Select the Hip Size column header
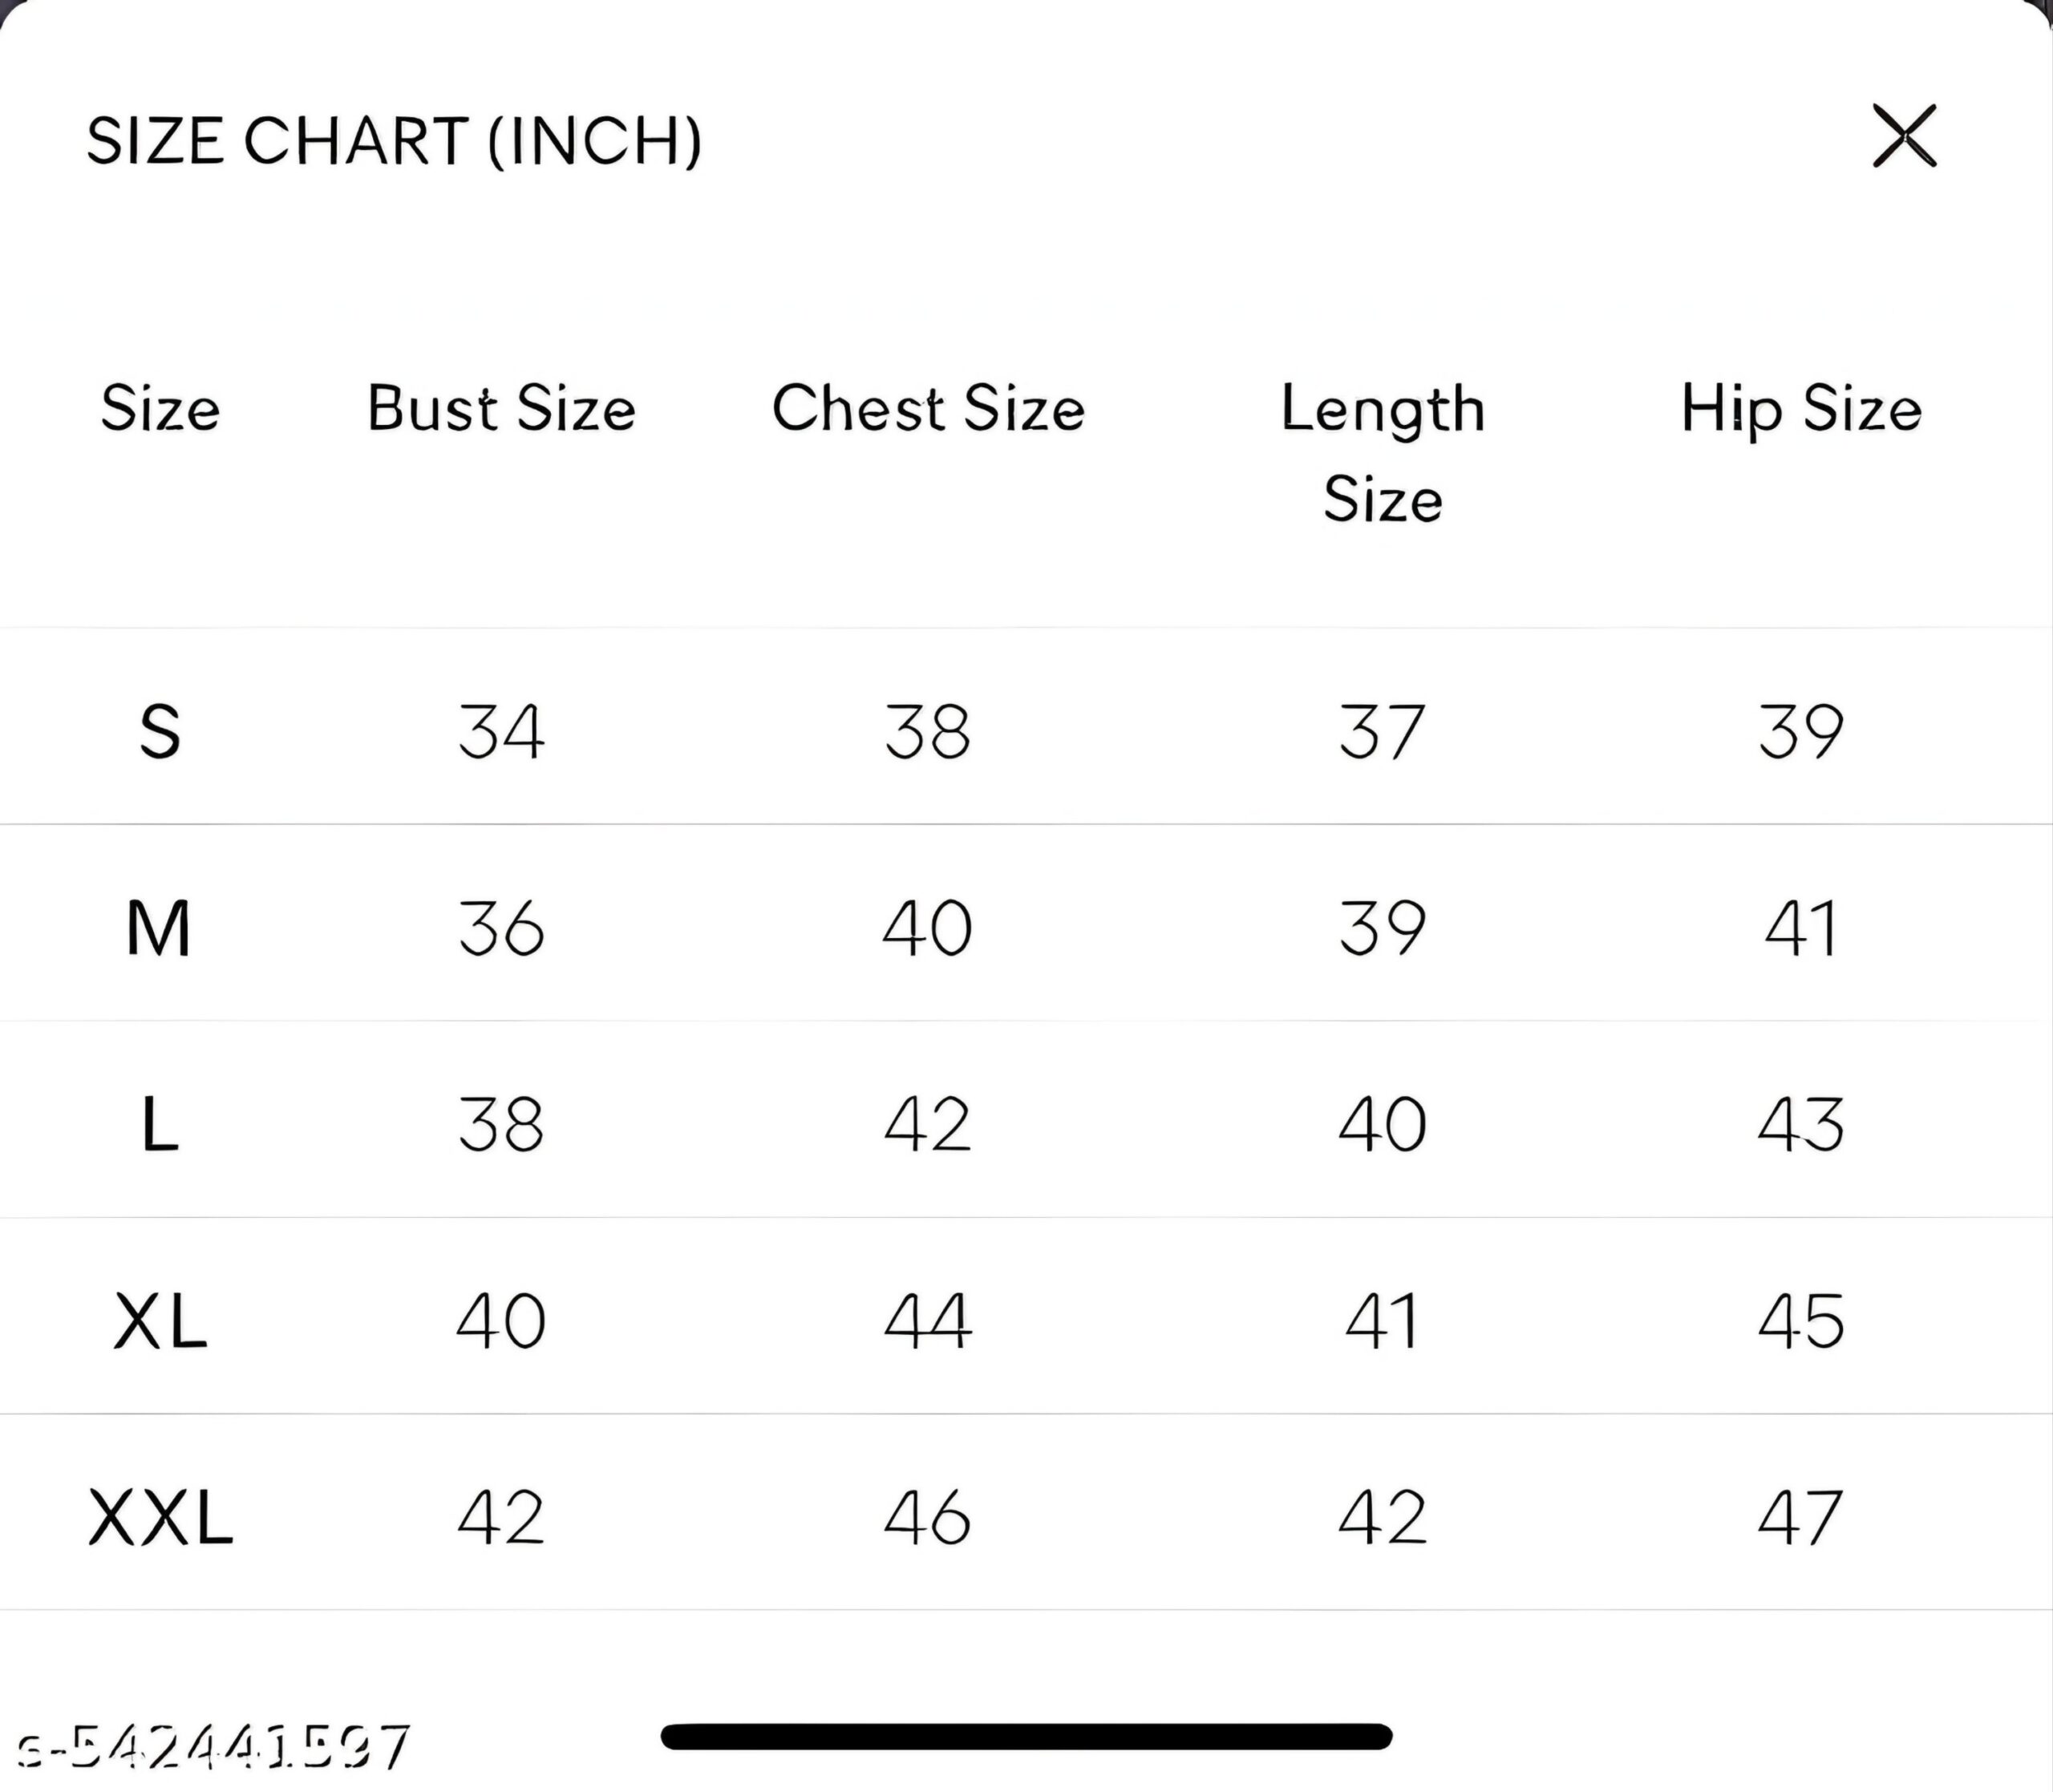Screen dimensions: 2053x1792 1801,409
